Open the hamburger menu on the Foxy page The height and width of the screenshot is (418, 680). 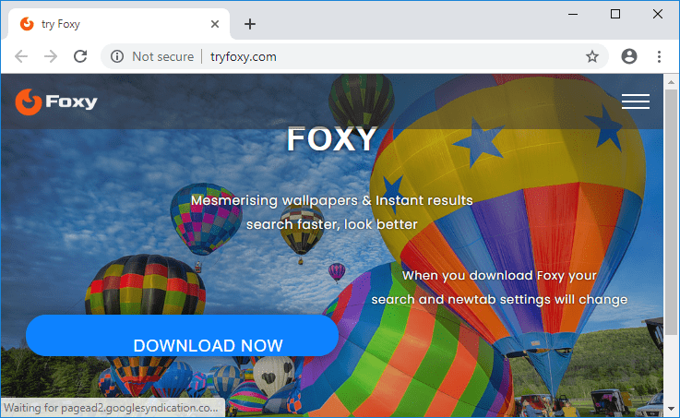636,102
